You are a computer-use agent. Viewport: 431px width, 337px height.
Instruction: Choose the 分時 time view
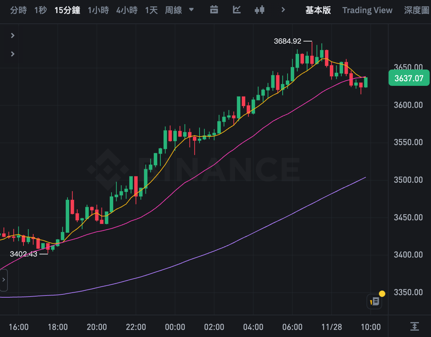(x=18, y=10)
